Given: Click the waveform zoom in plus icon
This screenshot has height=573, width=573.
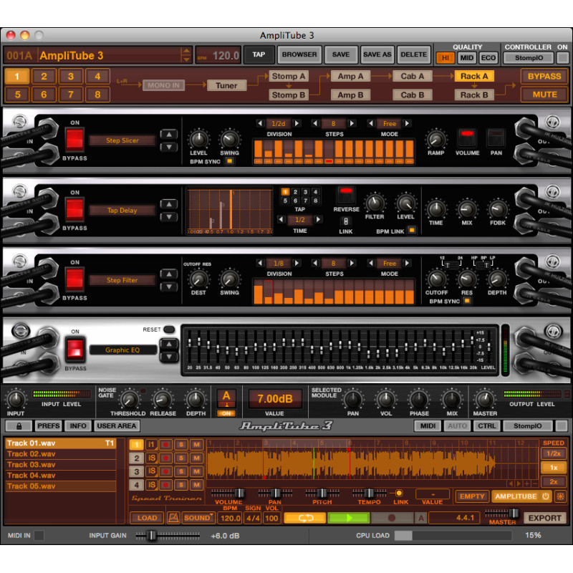Looking at the screenshot, I should tap(527, 483).
